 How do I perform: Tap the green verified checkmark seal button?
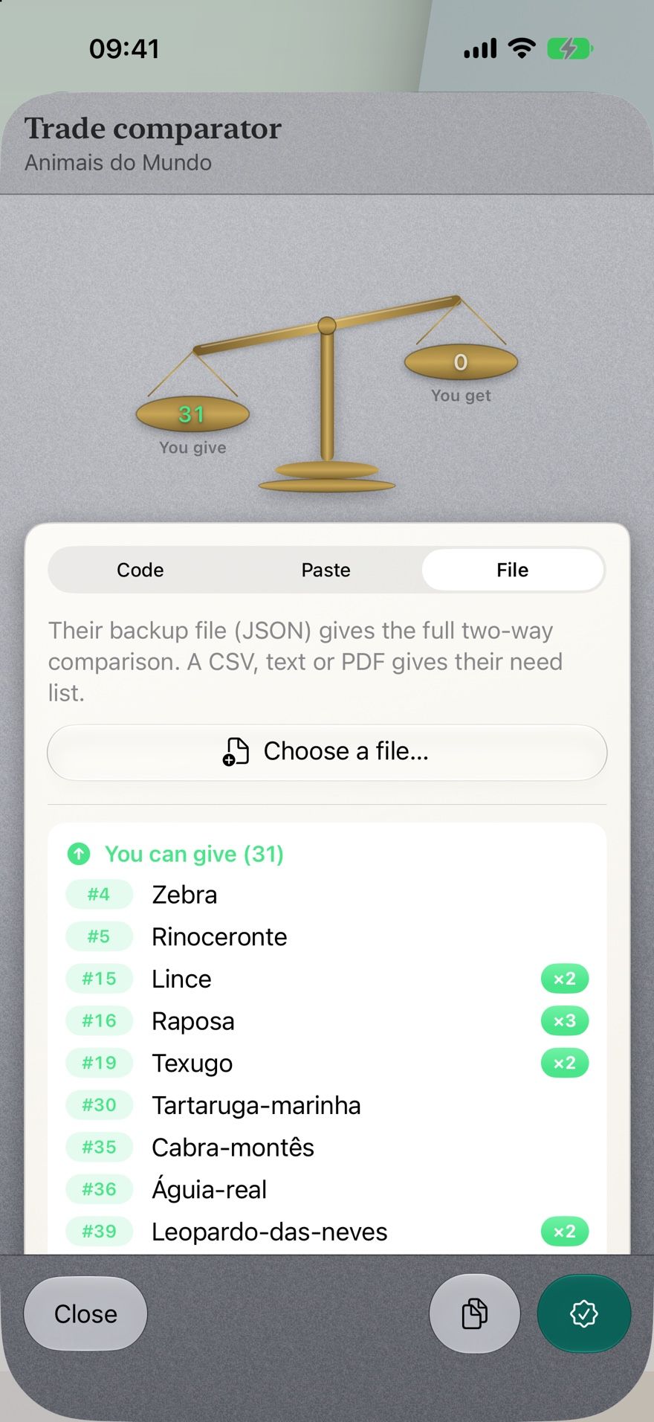[584, 1313]
